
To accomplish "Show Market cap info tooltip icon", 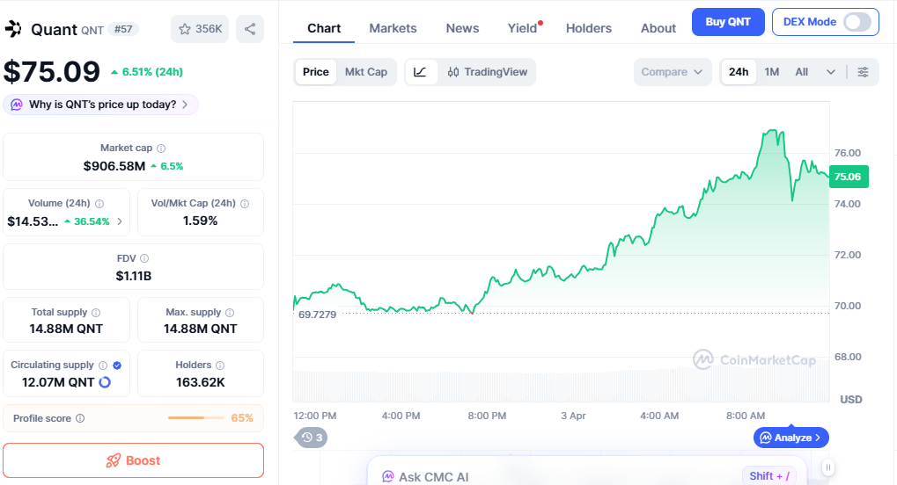I will (161, 148).
